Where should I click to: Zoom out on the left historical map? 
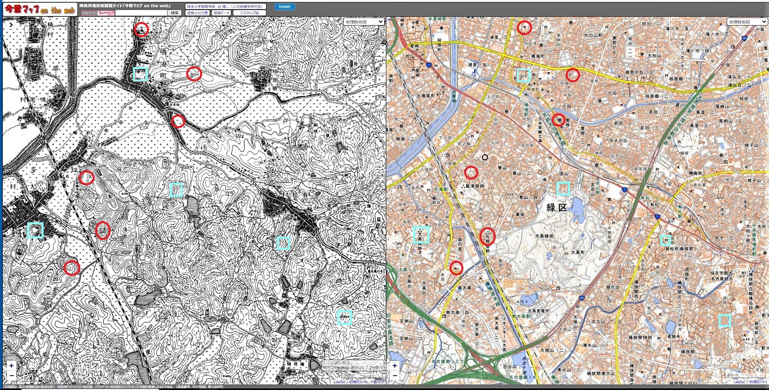click(x=11, y=375)
